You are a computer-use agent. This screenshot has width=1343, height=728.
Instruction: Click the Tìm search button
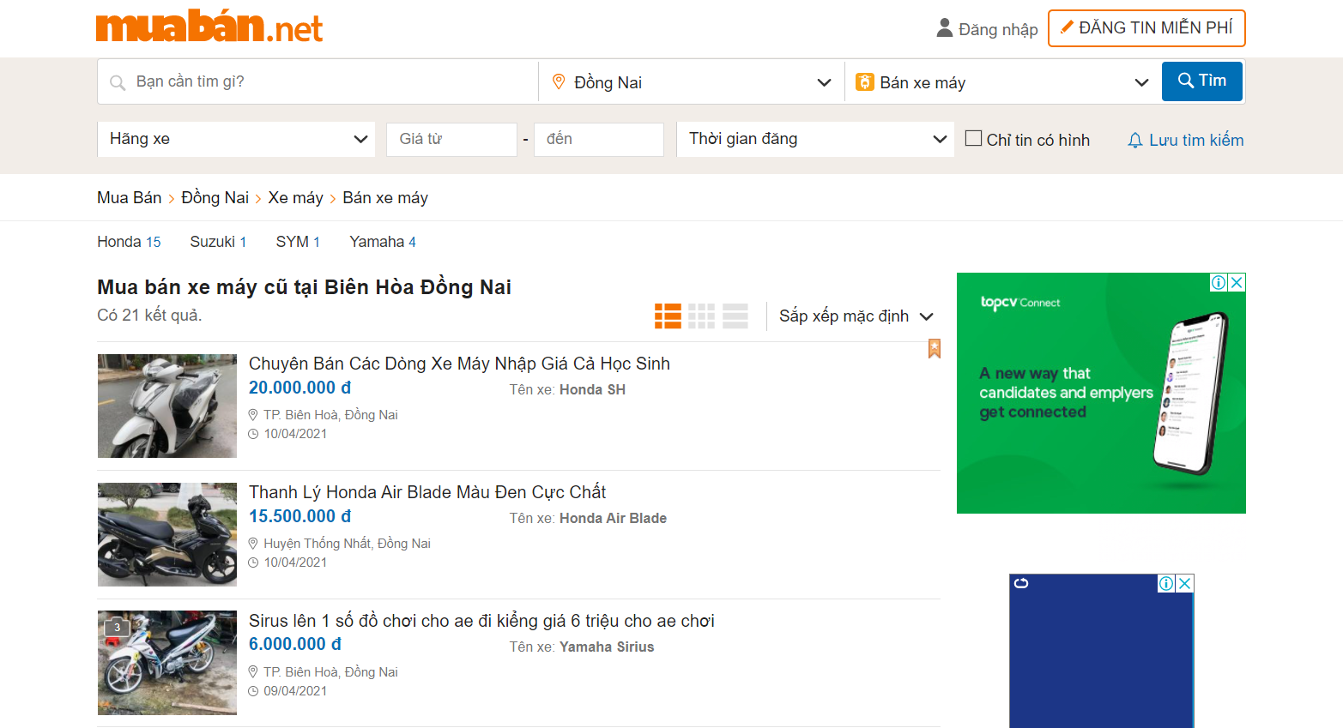point(1201,81)
